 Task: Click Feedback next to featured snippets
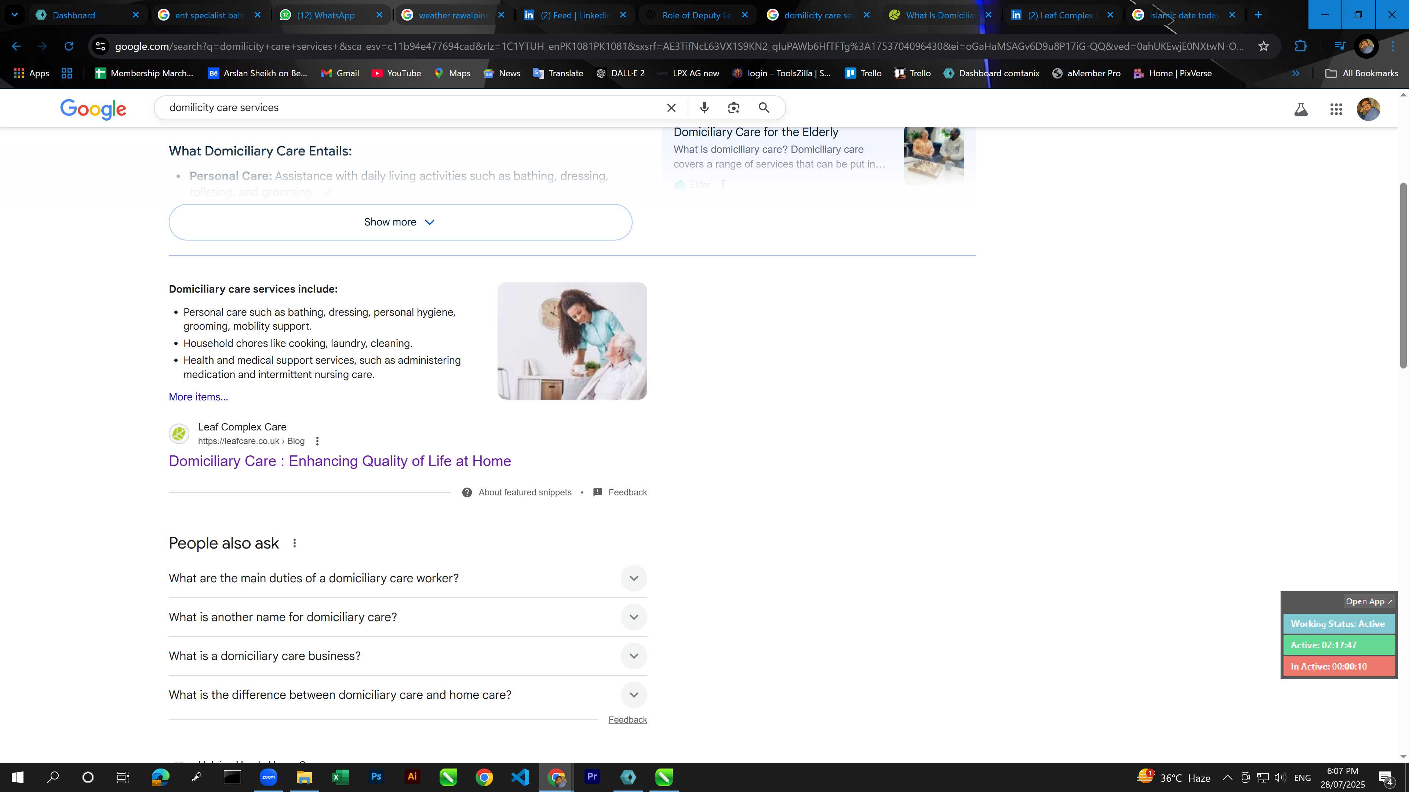point(620,492)
